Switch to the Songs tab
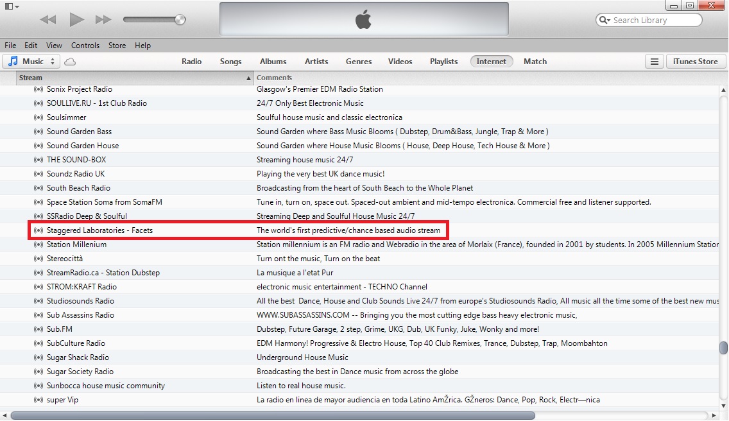 click(x=230, y=62)
